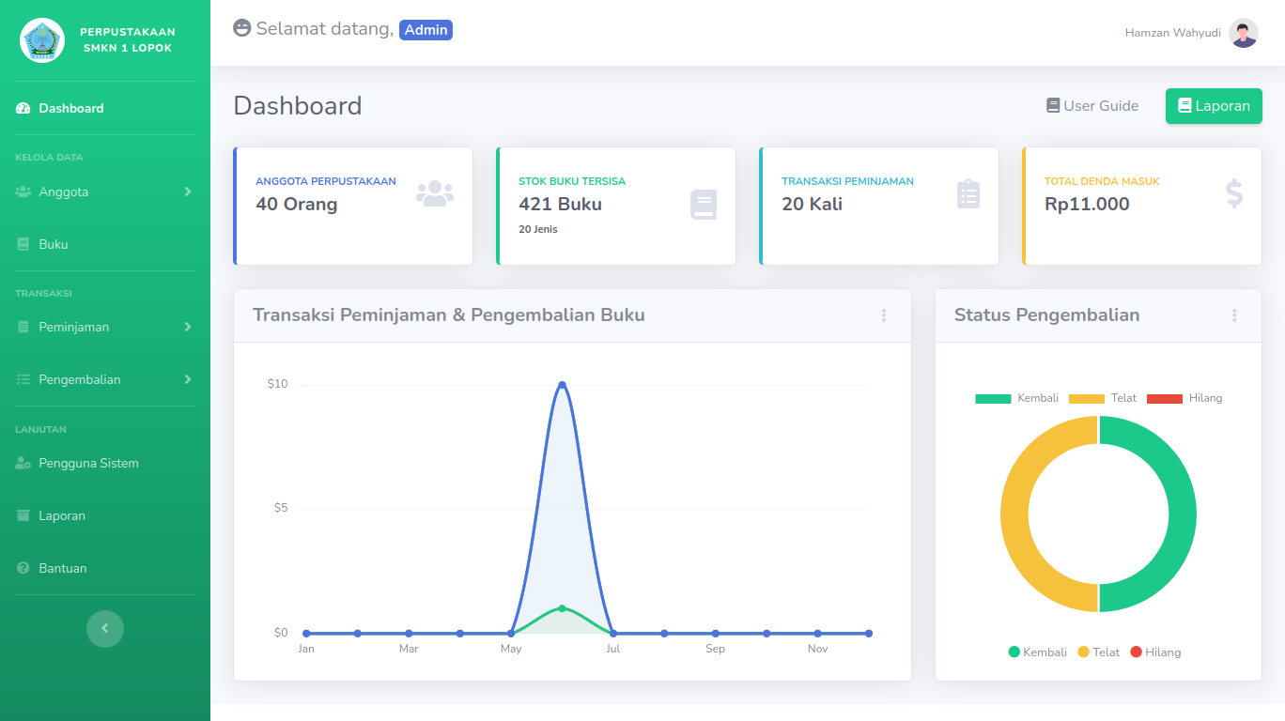
Task: Expand the Anggota sidebar submenu
Action: (x=103, y=192)
